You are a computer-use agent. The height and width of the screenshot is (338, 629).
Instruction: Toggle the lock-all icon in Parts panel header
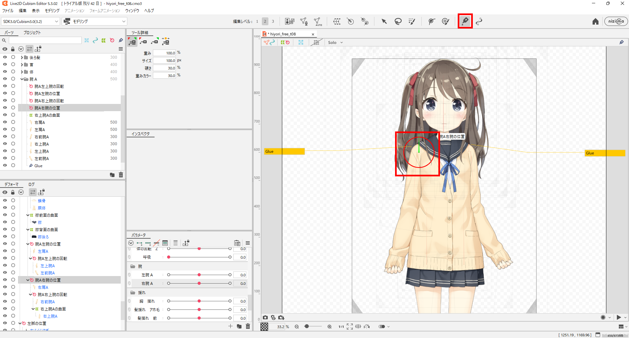click(x=13, y=49)
